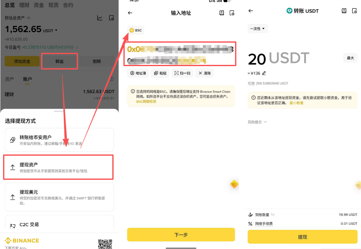Switch to the 资金 tab
The image size is (361, 249).
[39, 5]
